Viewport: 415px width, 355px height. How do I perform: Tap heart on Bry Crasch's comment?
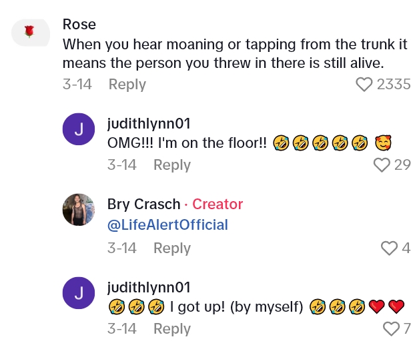click(x=388, y=248)
